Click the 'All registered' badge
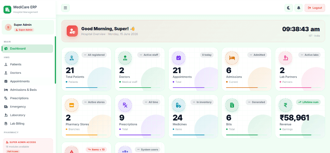This screenshot has width=330, height=153. 94,55
